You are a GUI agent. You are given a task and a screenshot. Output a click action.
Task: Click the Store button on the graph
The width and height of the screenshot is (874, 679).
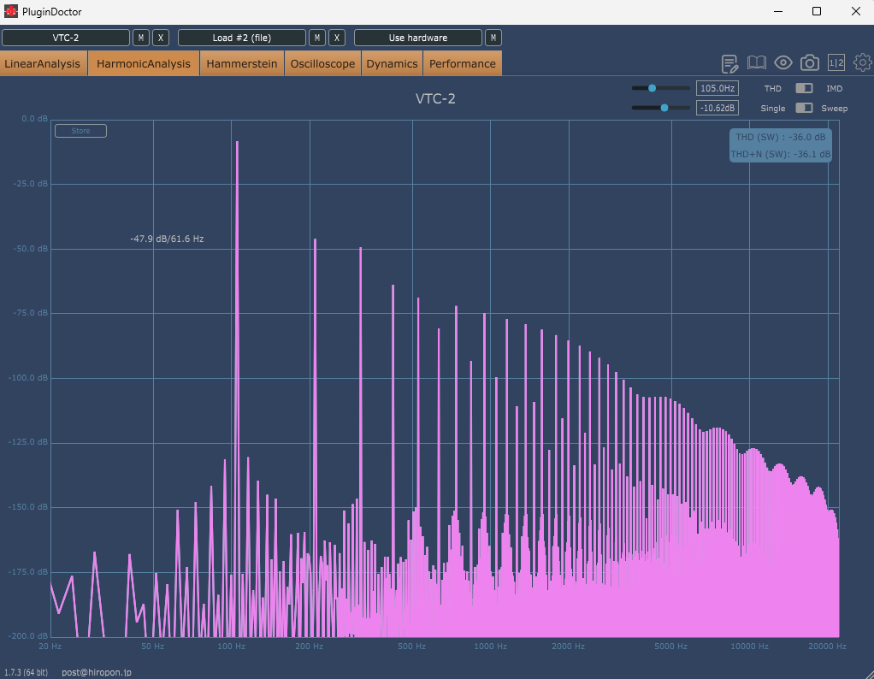81,131
